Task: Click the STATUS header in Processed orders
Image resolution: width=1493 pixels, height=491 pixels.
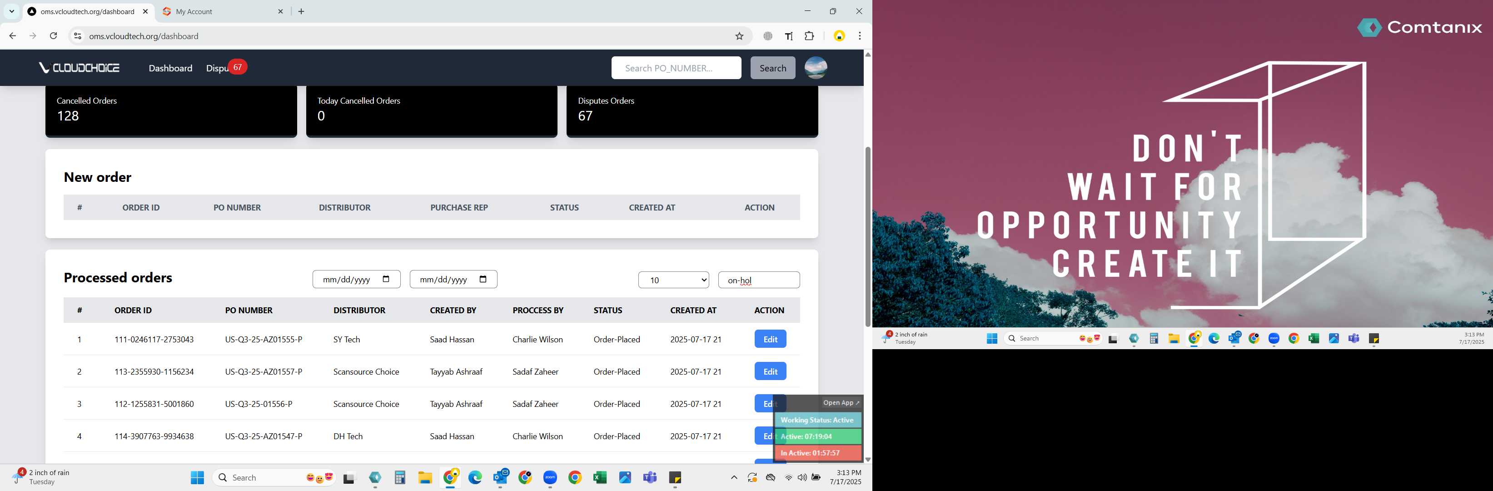Action: click(x=607, y=310)
